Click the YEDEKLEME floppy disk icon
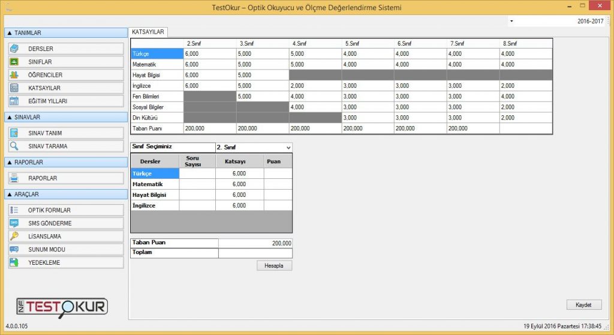Viewport: 614px width, 335px height. click(x=14, y=262)
